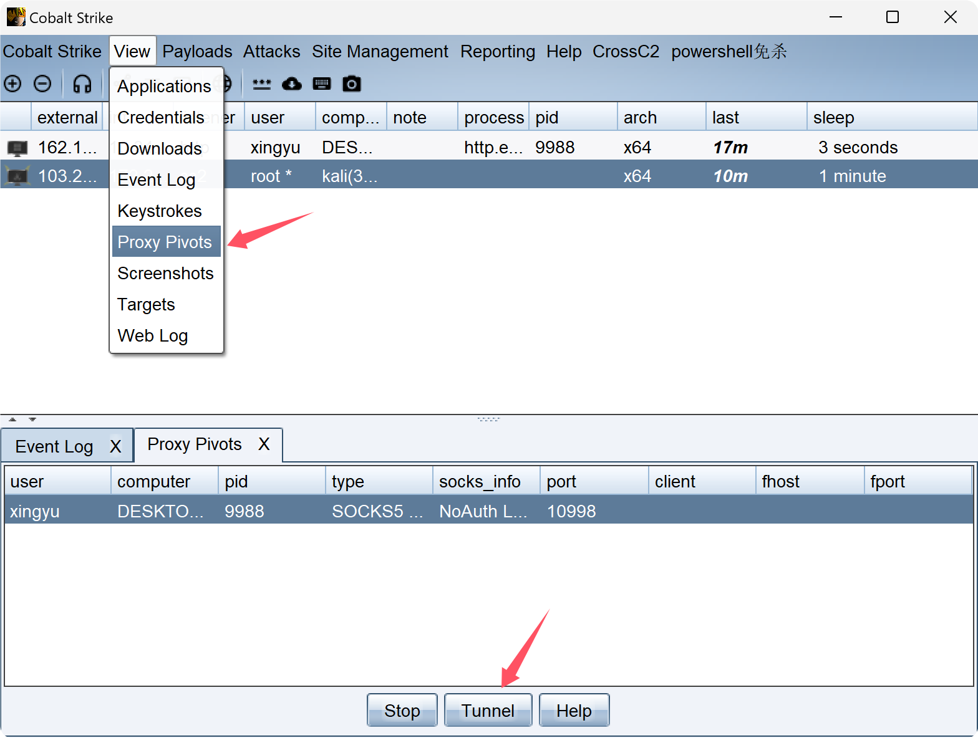Sort sessions by note column header
Screen dimensions: 978x738
[422, 117]
